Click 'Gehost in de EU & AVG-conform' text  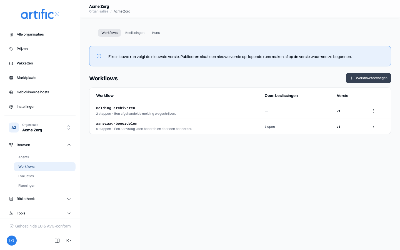click(x=43, y=226)
